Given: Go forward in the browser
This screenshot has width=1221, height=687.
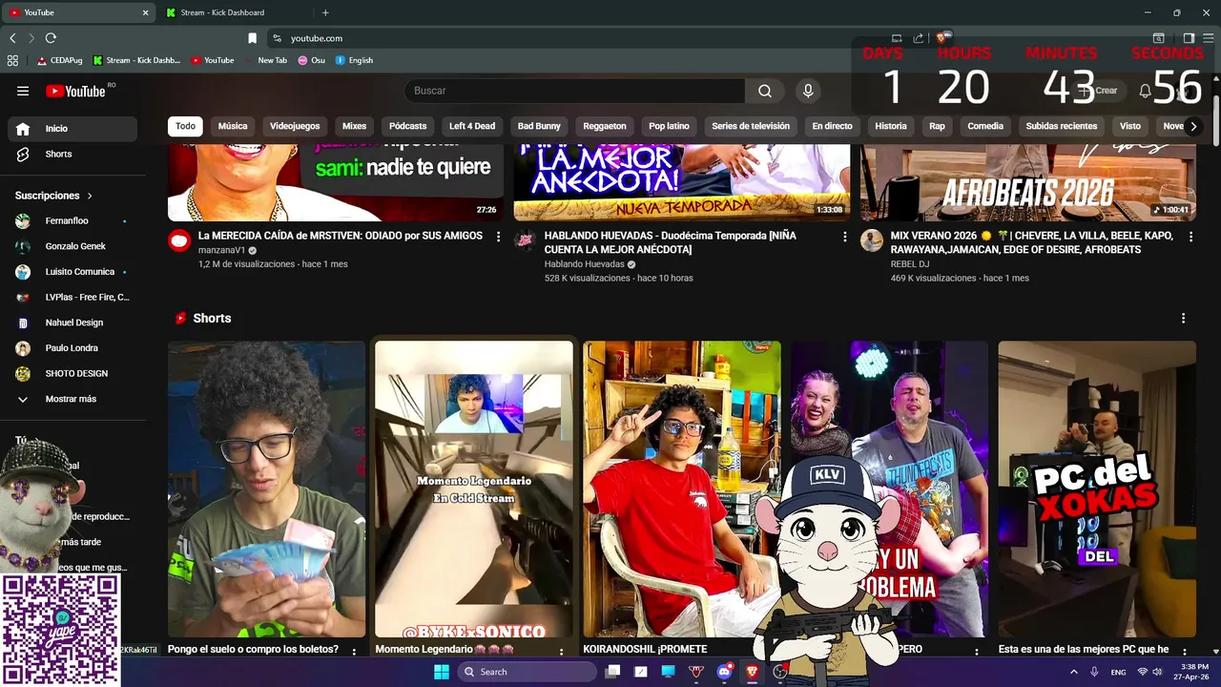Looking at the screenshot, I should (31, 38).
